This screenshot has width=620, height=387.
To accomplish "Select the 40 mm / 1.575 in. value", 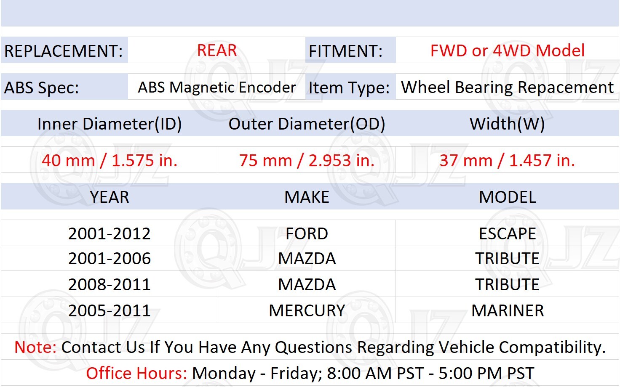I will point(110,160).
